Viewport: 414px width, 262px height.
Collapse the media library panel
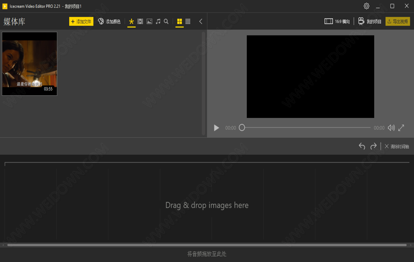(x=201, y=21)
